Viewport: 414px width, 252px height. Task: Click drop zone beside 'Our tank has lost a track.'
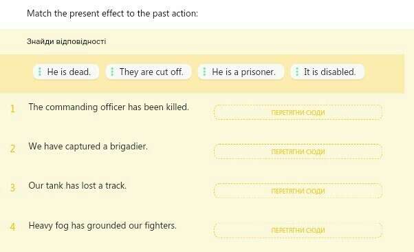coord(298,191)
